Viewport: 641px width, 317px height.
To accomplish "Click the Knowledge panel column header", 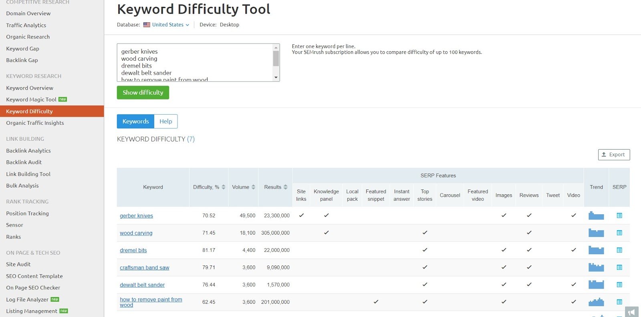I will click(x=326, y=195).
